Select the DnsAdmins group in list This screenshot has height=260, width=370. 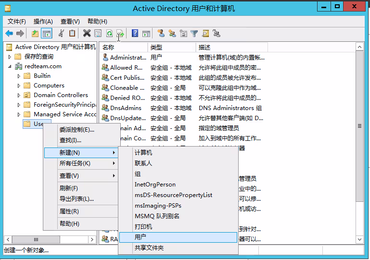pos(126,108)
